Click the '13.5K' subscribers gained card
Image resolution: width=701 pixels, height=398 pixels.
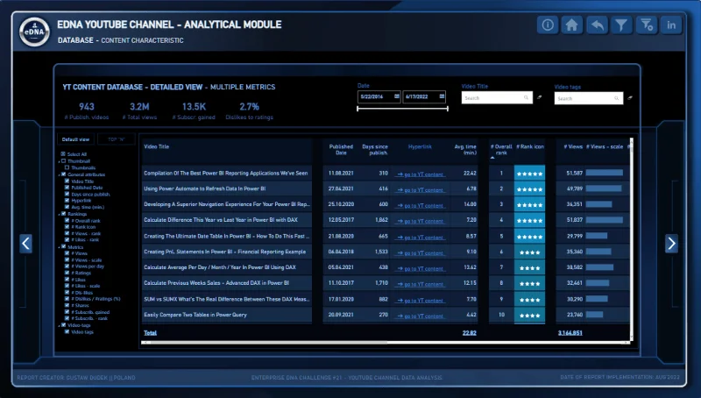[194, 111]
